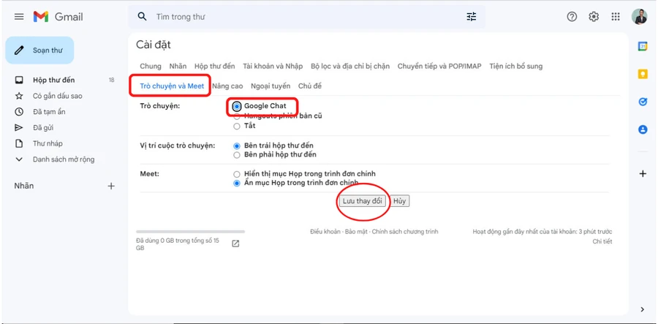Show search options slider icon
The height and width of the screenshot is (324, 658).
(472, 17)
